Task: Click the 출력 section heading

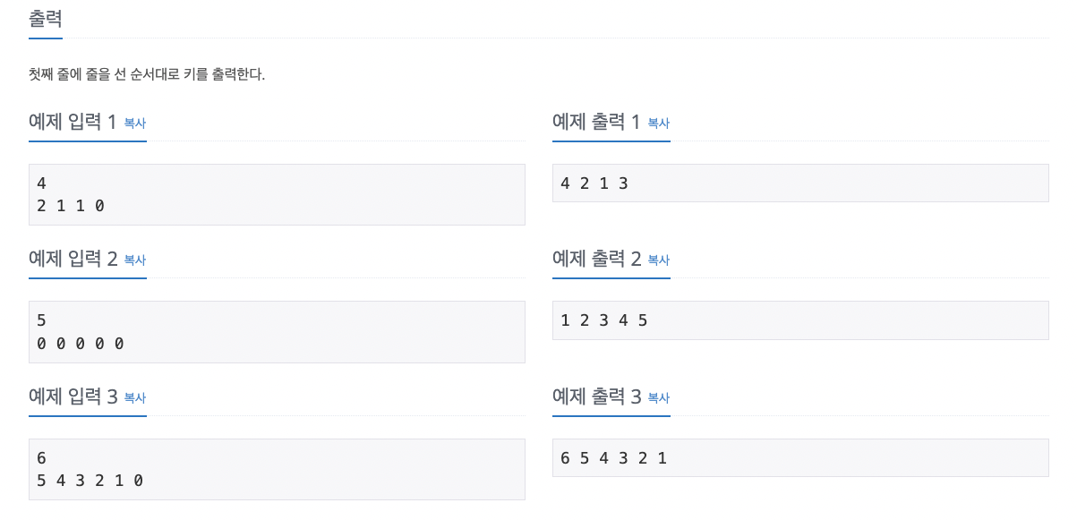Action: tap(46, 19)
